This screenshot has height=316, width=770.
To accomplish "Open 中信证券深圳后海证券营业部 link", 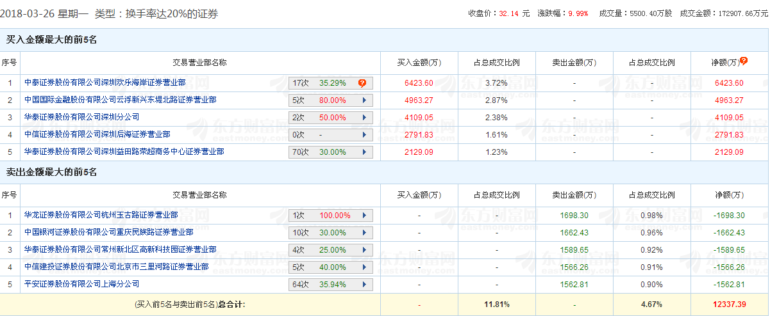I will (97, 134).
